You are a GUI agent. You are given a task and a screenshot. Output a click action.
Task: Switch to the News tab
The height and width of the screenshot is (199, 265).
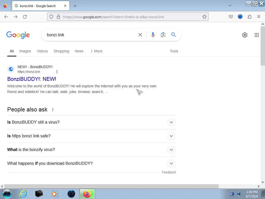tap(79, 51)
